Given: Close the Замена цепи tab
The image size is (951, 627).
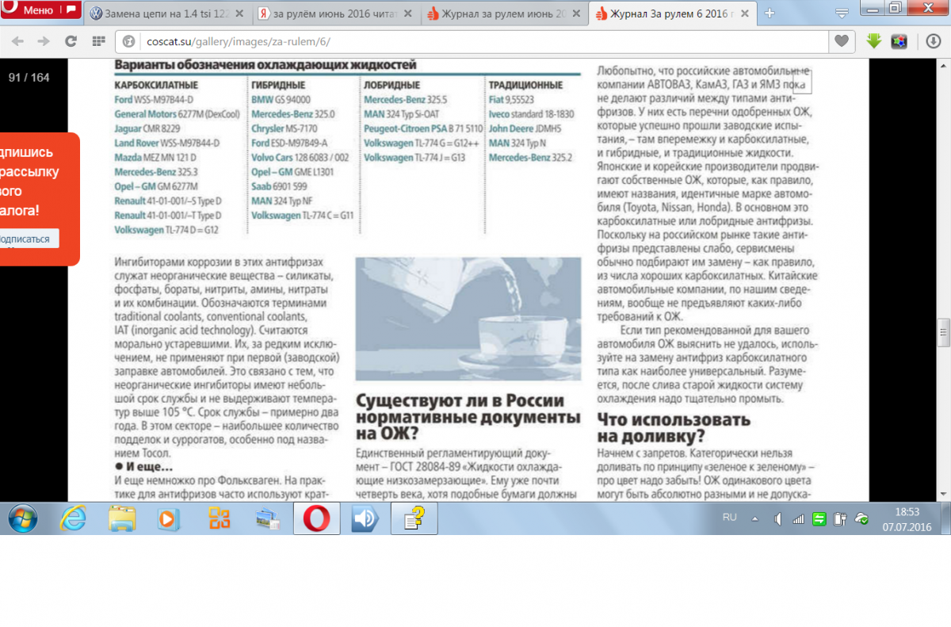Looking at the screenshot, I should 239,13.
